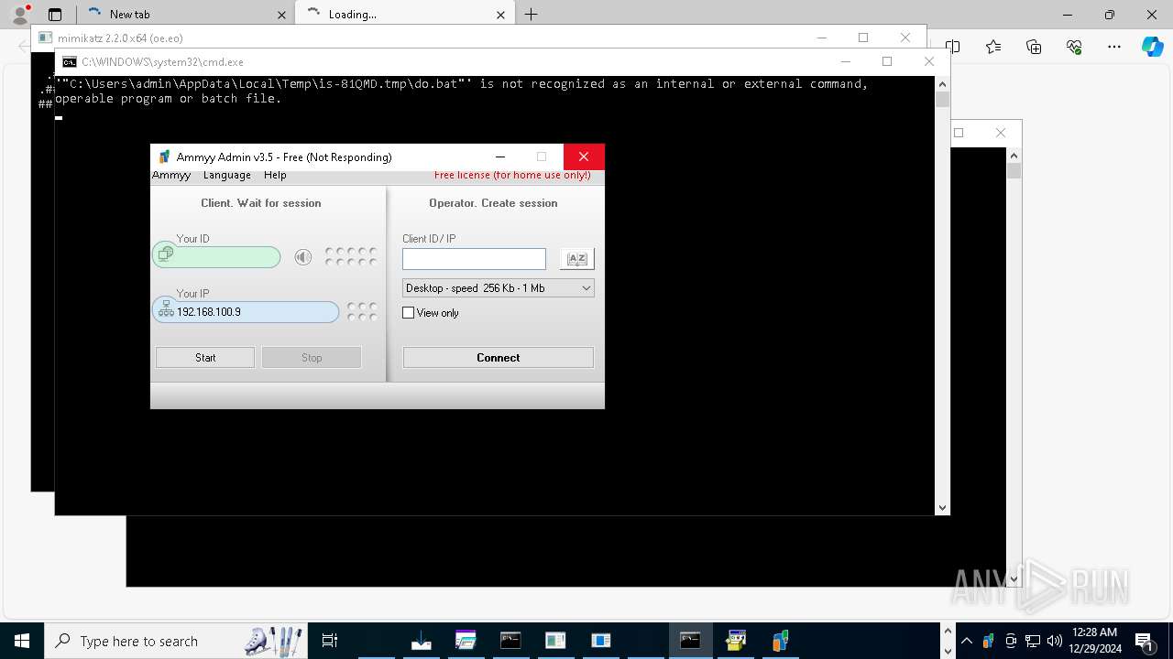Click the cmd.exe scrollbar down arrow

[x=942, y=507]
